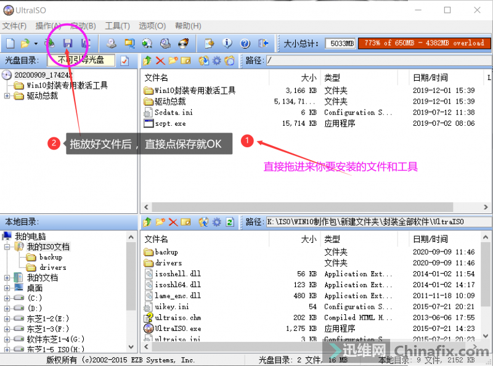Image resolution: width=493 pixels, height=366 pixels.
Task: Click the 不可引导光盘 boot type field
Action: pos(81,60)
